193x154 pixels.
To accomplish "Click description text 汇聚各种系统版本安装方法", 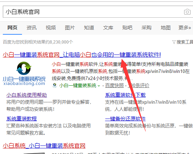I will click(x=34, y=126).
